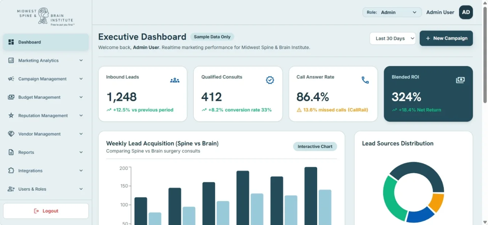Click the Users & Roles people icon
Viewport: 488px width, 225px height.
11,189
